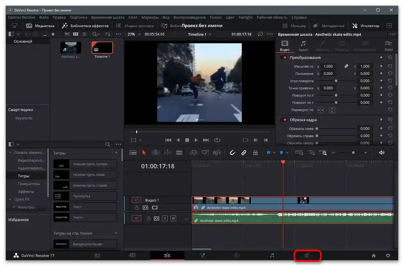
Task: Choose the Прокрутка title preset
Action: coord(85,196)
